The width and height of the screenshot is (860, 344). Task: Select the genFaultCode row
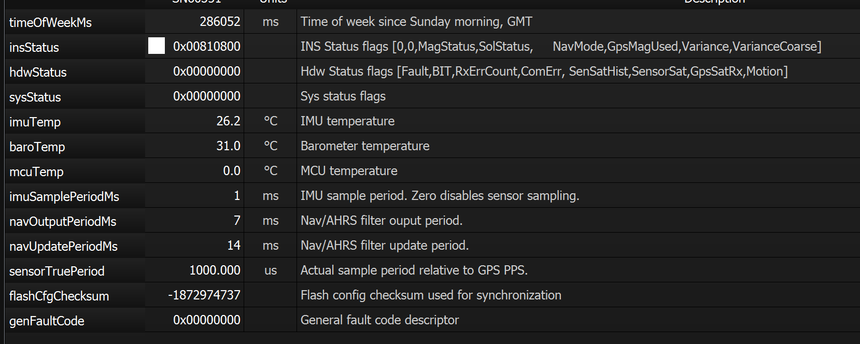point(47,321)
